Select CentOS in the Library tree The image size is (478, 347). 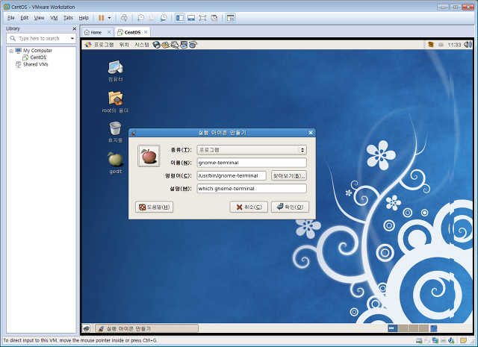(38, 57)
